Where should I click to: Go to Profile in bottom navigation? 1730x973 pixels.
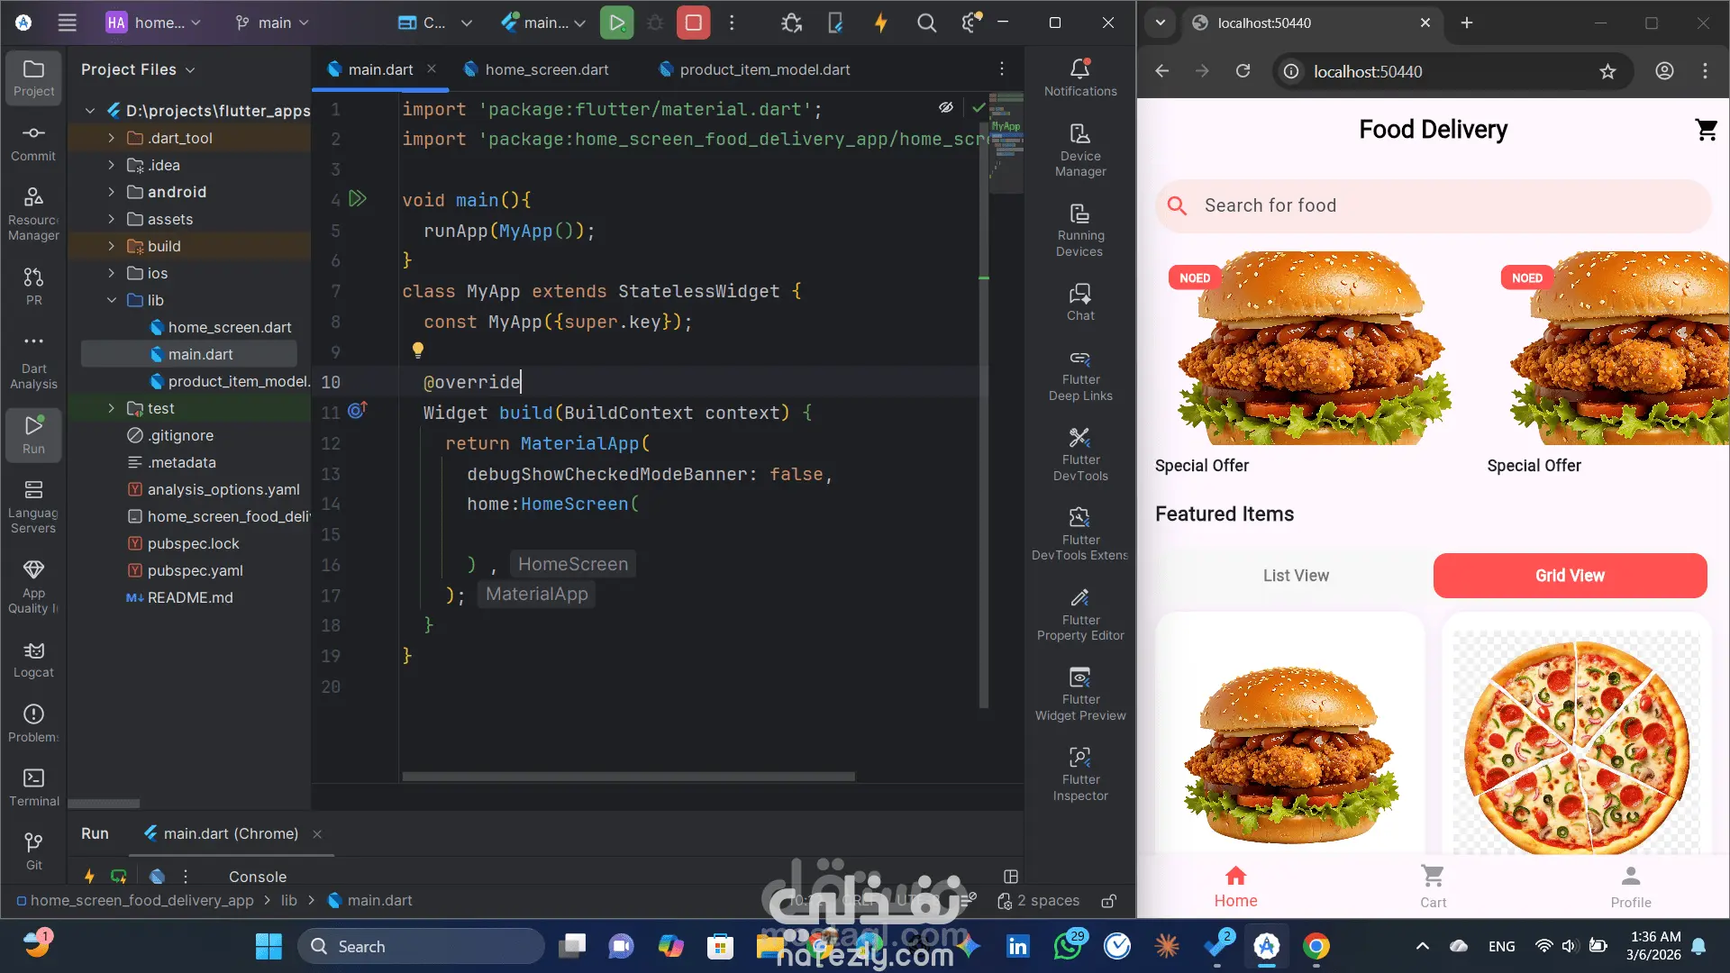(1630, 886)
